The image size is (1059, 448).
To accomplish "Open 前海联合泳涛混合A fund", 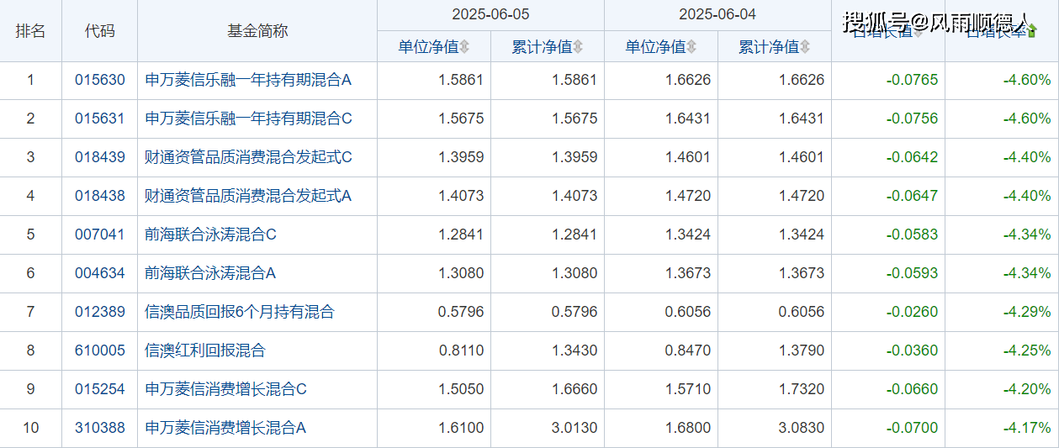I will click(x=210, y=273).
